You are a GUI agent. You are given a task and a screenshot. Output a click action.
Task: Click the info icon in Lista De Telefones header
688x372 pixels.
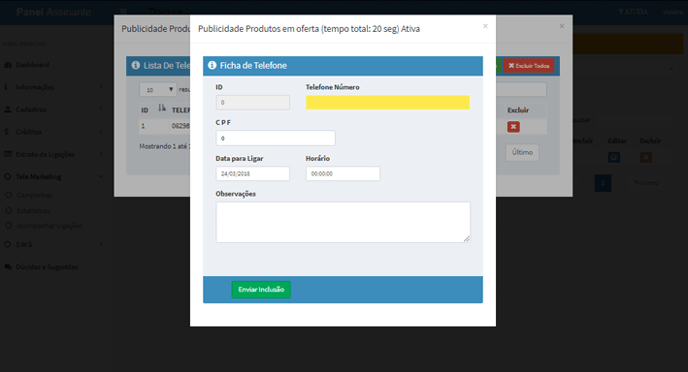pyautogui.click(x=136, y=65)
